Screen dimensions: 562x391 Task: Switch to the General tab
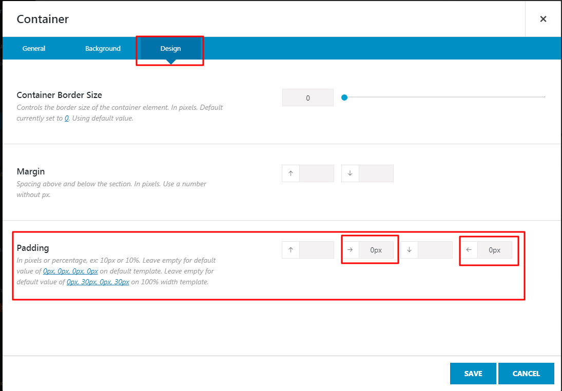click(33, 48)
